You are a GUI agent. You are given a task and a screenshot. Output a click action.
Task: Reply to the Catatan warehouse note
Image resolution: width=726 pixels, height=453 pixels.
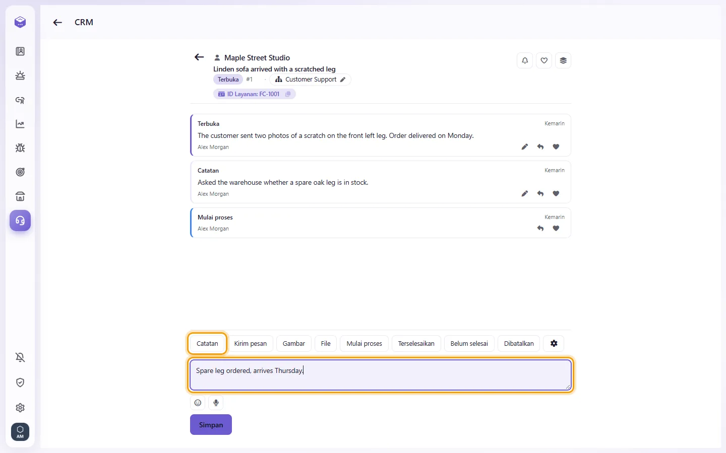coord(540,194)
